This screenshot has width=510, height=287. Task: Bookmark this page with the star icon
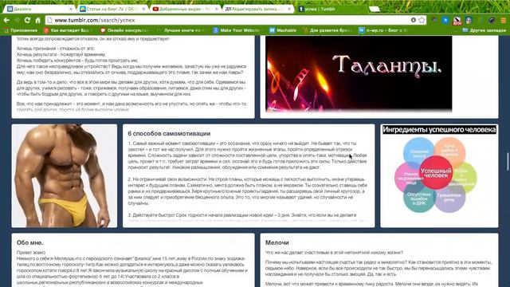click(x=422, y=20)
